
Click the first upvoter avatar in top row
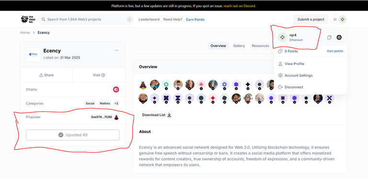coord(143,85)
